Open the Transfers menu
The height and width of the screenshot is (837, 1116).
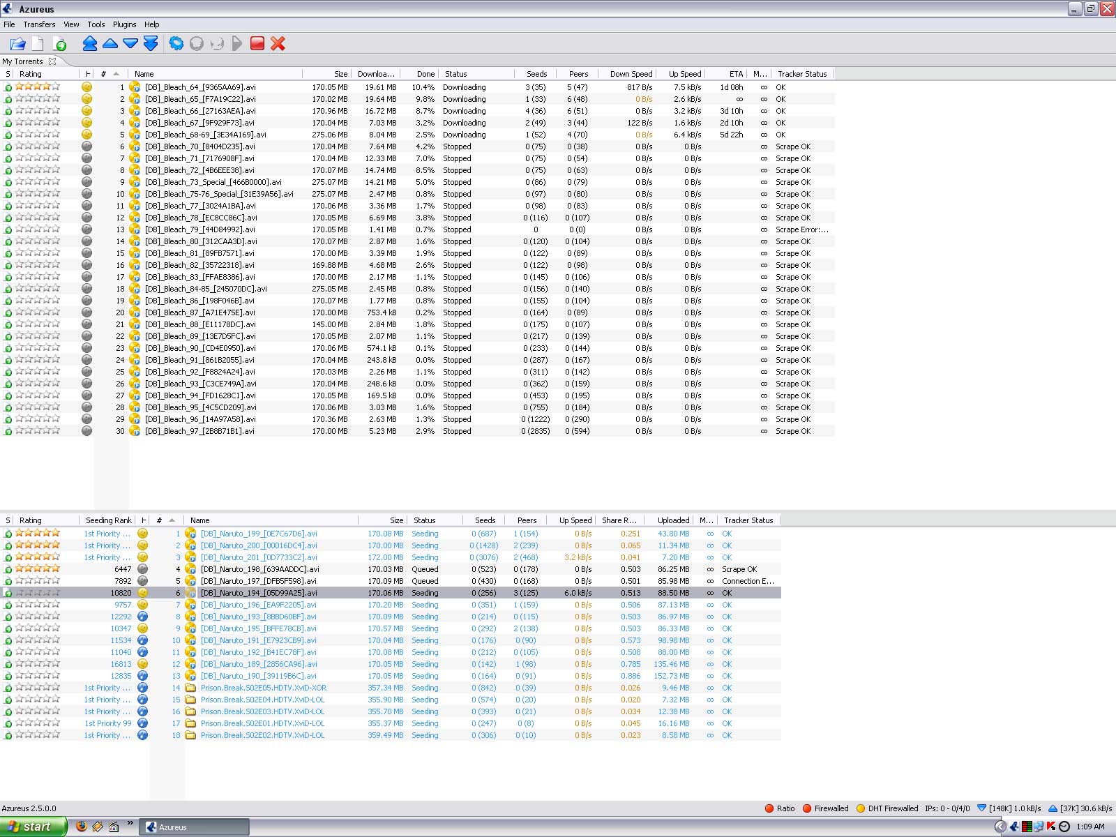pyautogui.click(x=39, y=24)
